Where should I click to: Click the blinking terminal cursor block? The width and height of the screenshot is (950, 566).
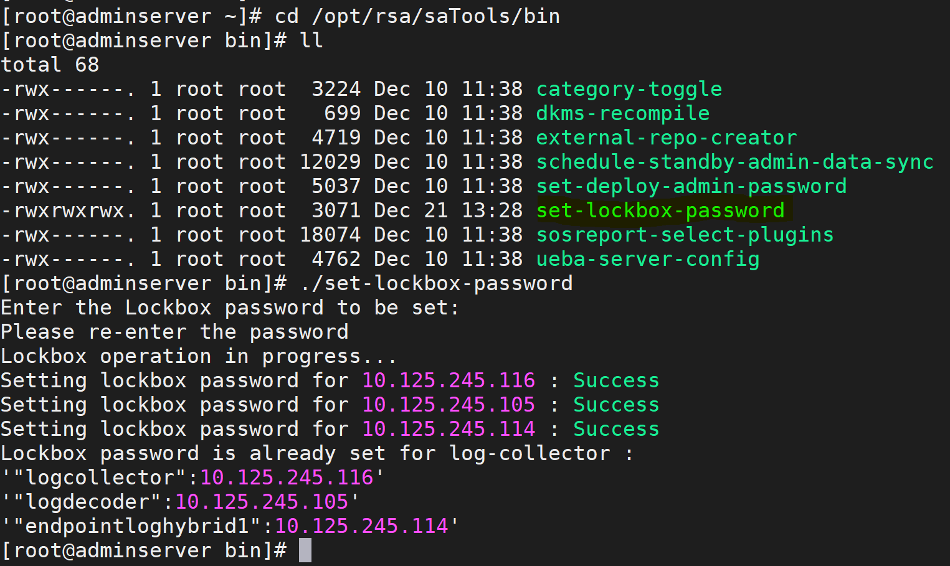[305, 550]
